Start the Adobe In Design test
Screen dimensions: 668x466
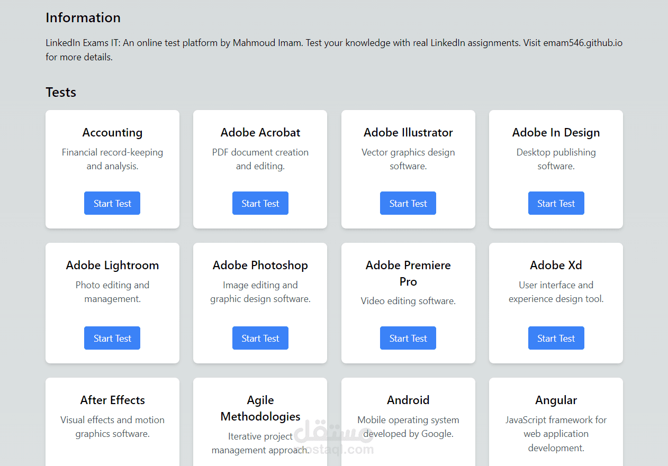[x=556, y=204]
